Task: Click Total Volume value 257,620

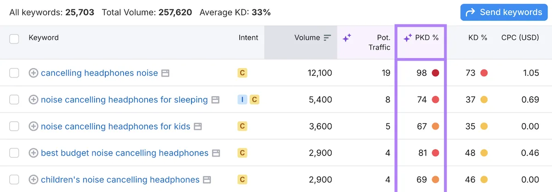Action: 175,12
